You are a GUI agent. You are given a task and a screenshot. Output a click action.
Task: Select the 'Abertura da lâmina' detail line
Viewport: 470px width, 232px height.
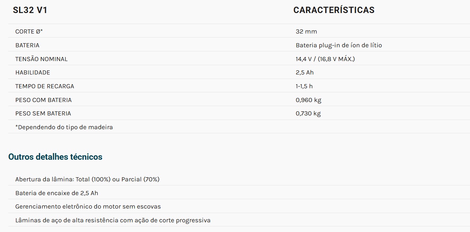click(87, 179)
